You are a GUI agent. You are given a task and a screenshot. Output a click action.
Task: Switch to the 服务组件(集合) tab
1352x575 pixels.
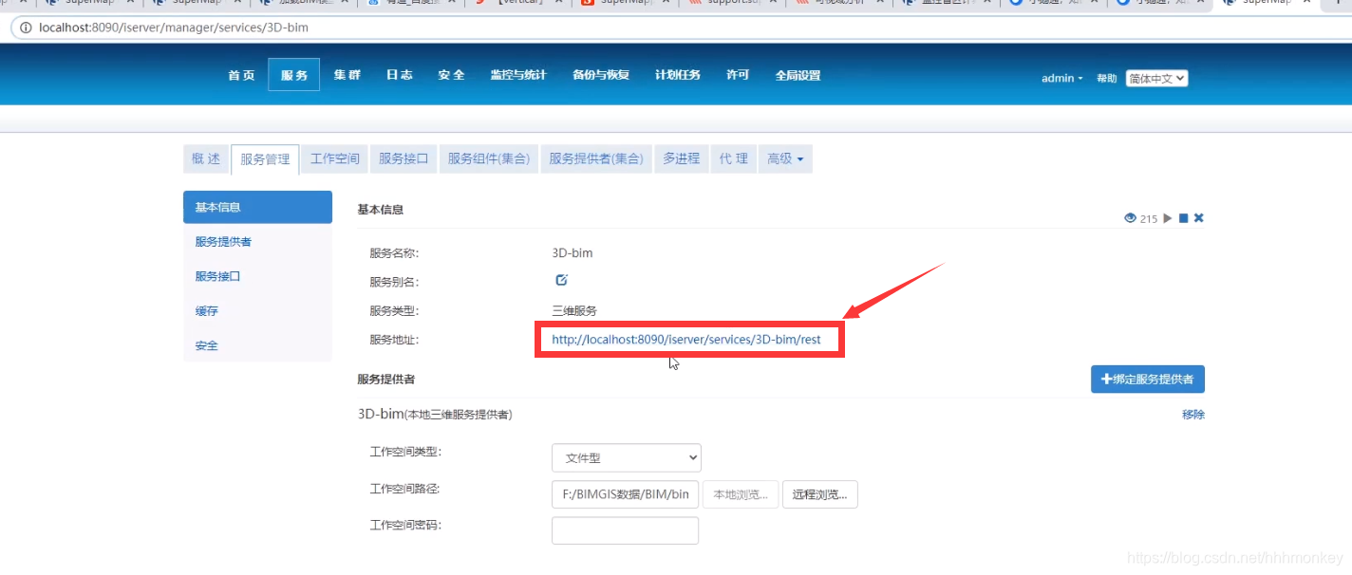tap(489, 158)
